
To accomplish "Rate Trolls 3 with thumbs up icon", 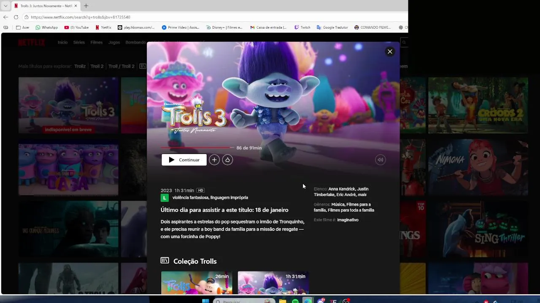I will click(x=227, y=160).
